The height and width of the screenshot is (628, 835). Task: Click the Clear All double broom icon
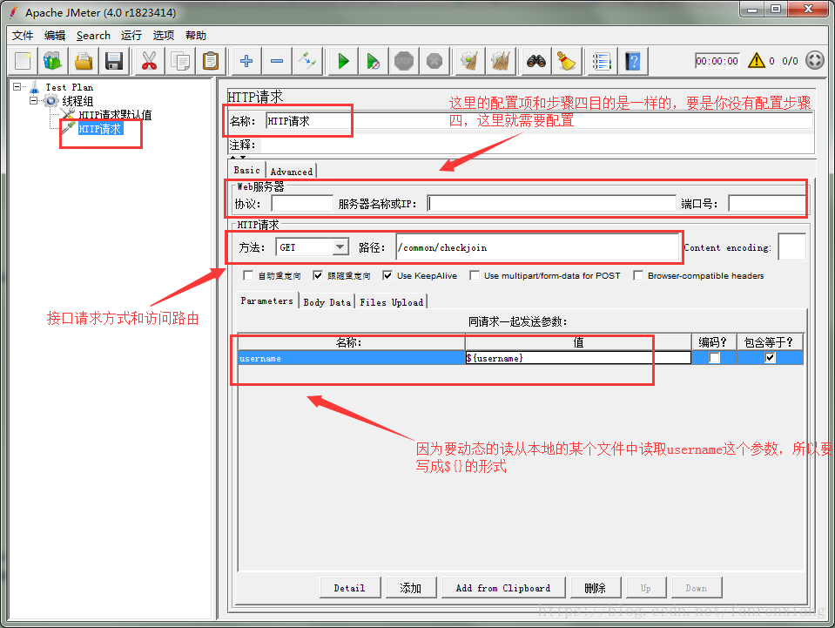[501, 61]
